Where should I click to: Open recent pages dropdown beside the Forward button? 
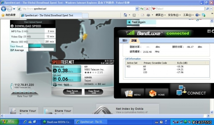pos(14,9)
